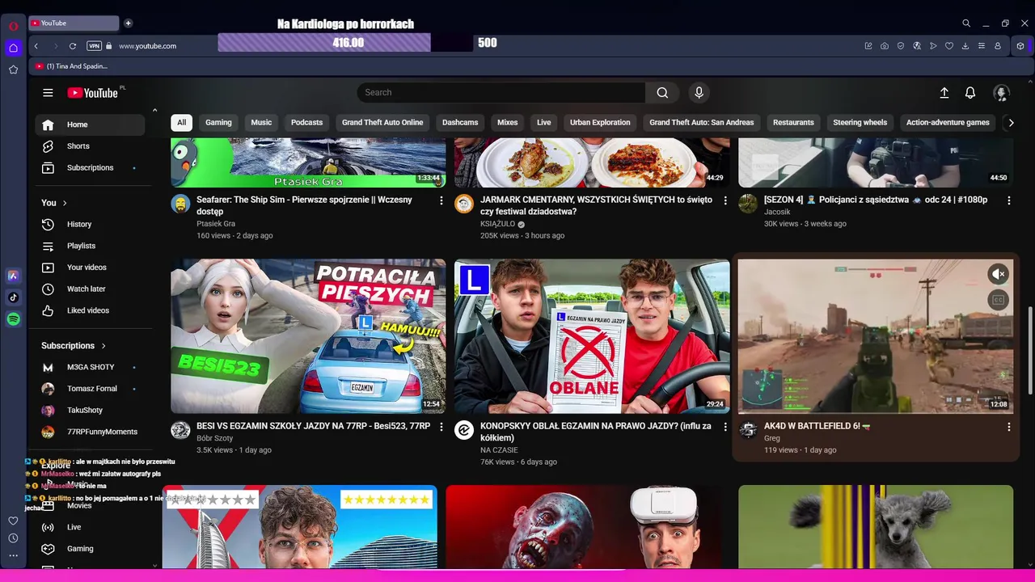
Task: Open options for the AK4D Battlefield video
Action: (x=1009, y=427)
